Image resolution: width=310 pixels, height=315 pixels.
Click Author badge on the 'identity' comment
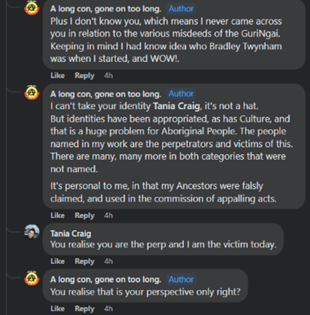(x=181, y=94)
